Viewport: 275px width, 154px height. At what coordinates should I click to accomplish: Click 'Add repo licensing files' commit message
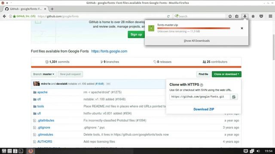[99, 142]
